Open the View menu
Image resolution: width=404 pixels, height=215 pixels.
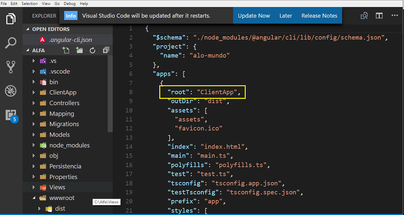tap(46, 4)
